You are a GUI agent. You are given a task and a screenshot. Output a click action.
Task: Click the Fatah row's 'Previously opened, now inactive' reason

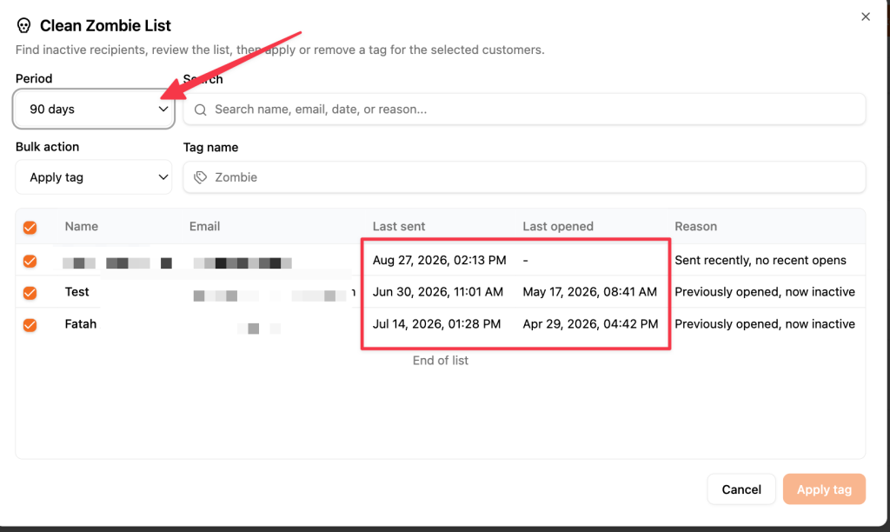[765, 324]
